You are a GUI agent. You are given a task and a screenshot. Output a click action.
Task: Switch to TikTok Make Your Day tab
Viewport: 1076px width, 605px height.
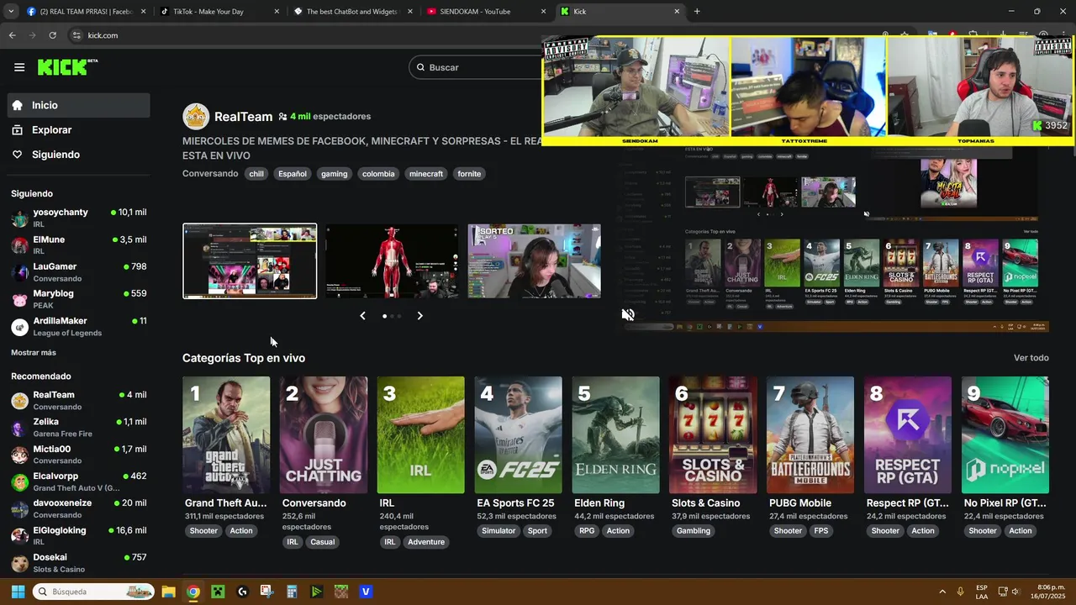(220, 12)
